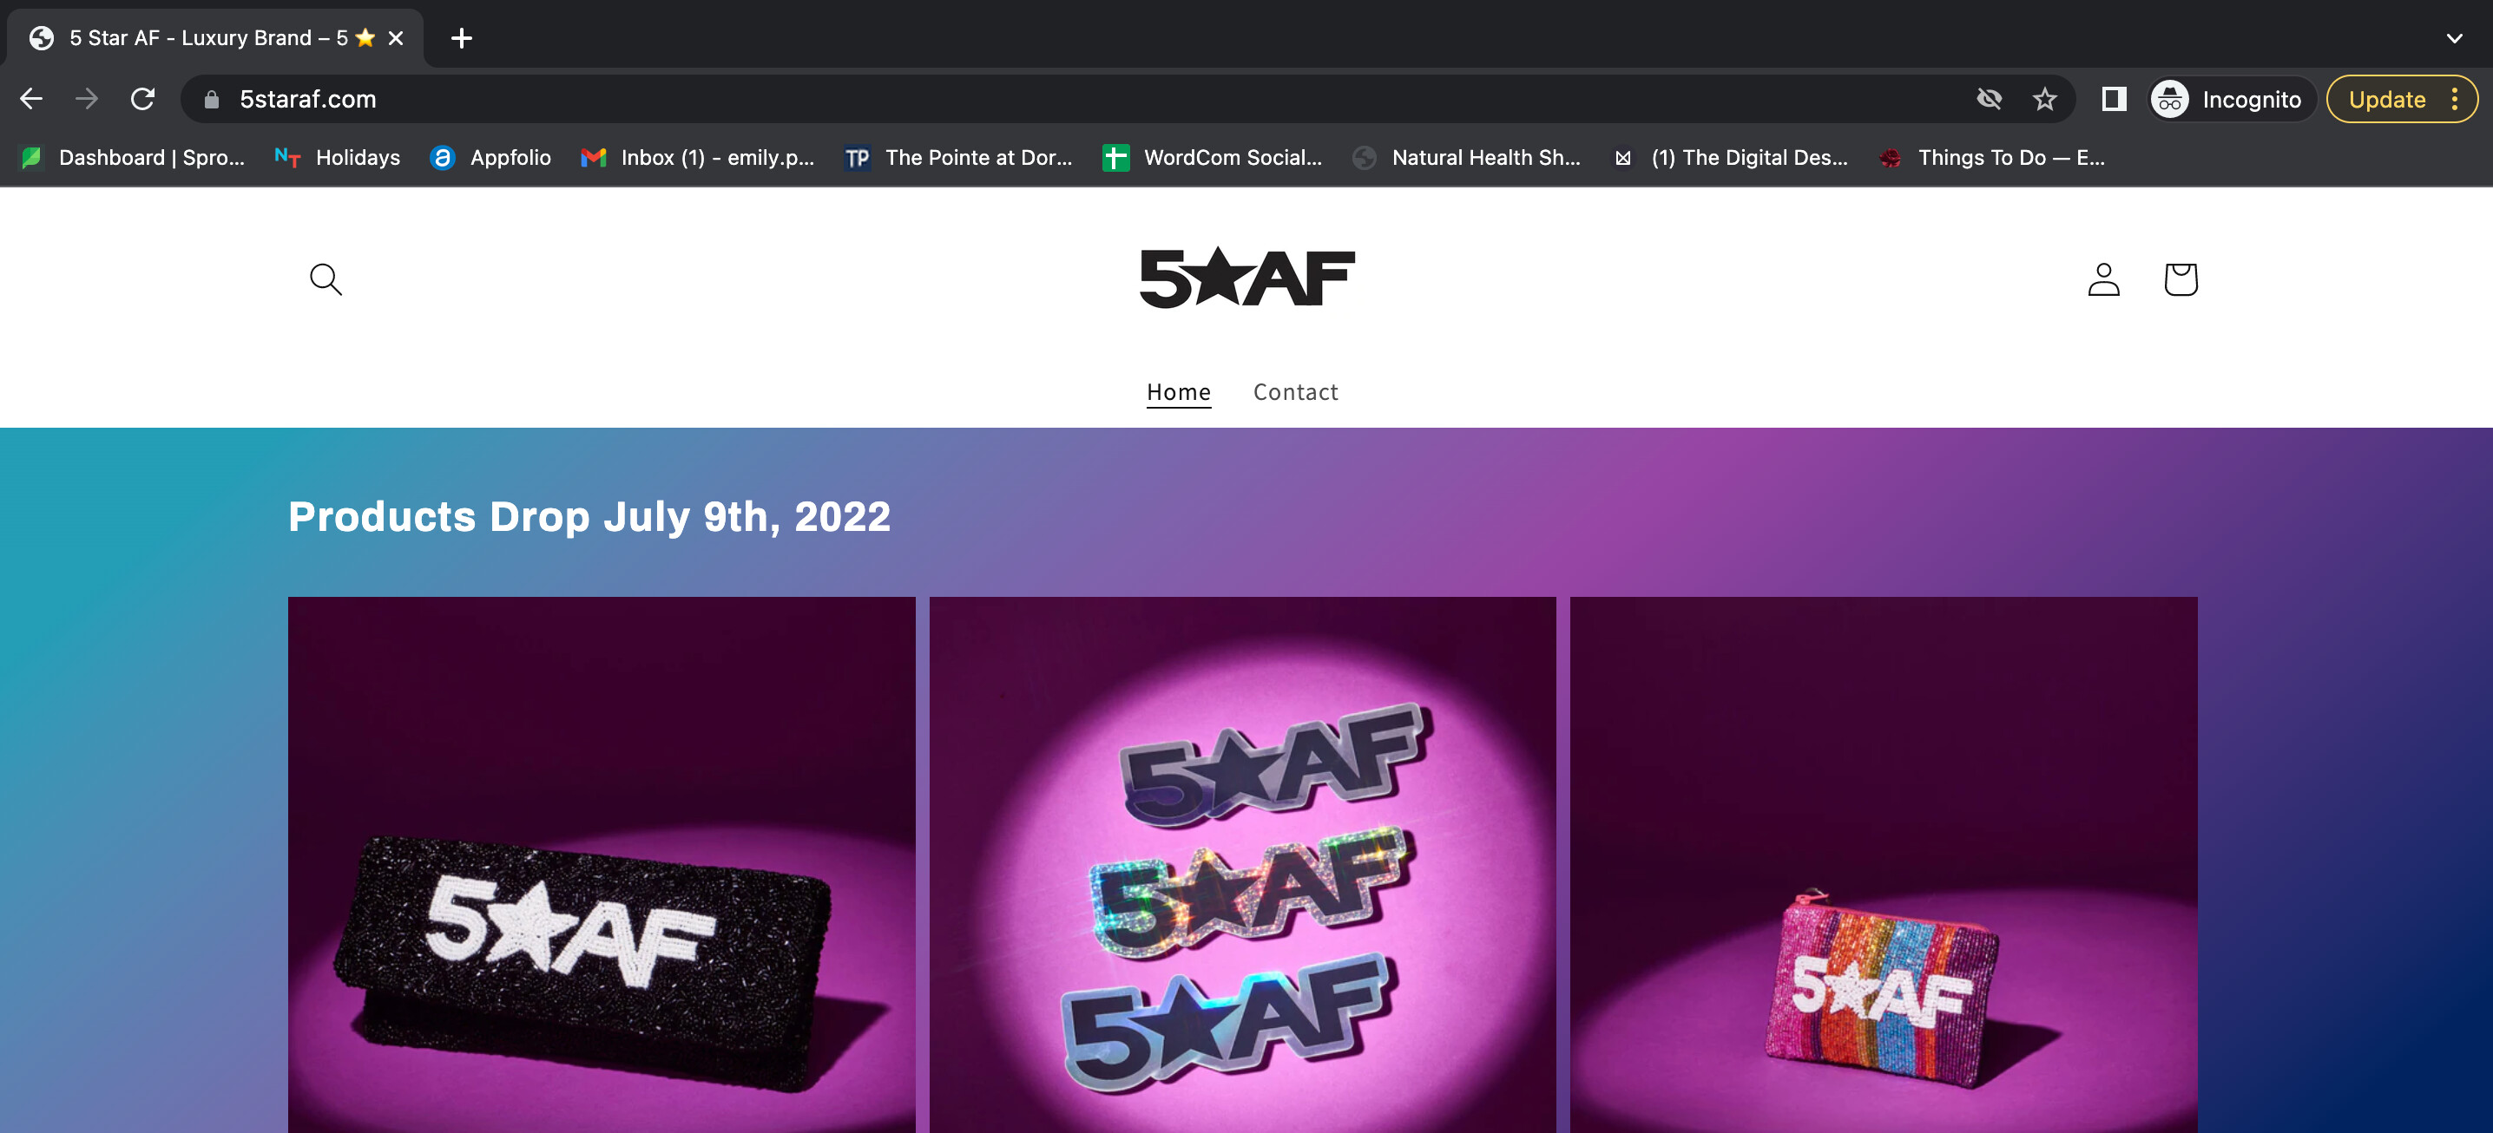2493x1133 pixels.
Task: Reload the page with the refresh icon
Action: [143, 99]
